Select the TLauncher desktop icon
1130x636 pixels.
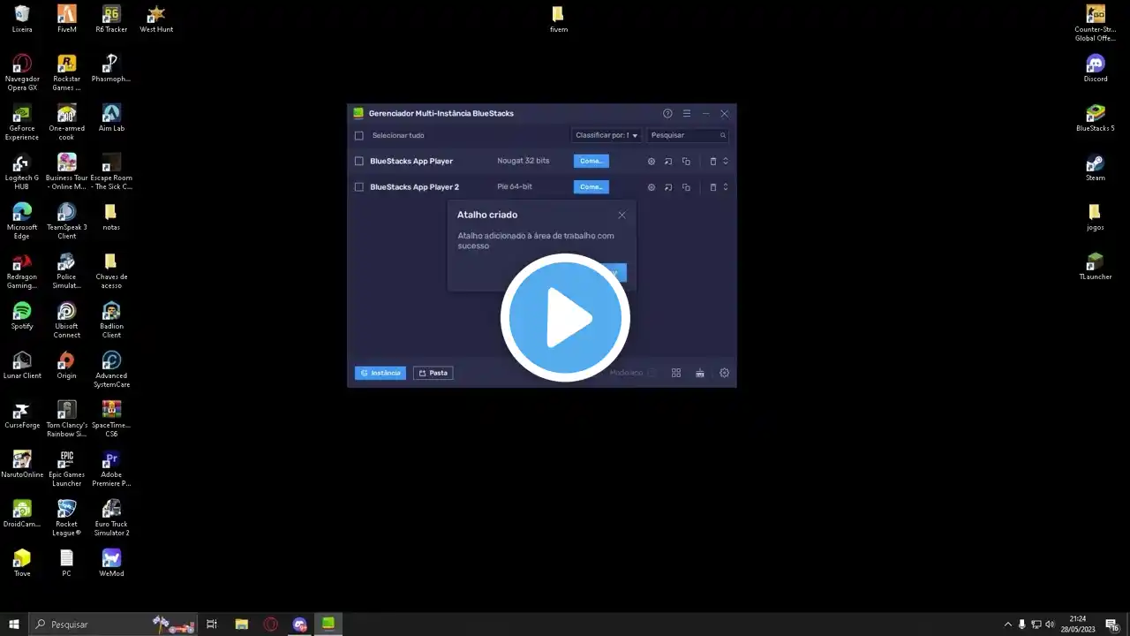(1096, 266)
